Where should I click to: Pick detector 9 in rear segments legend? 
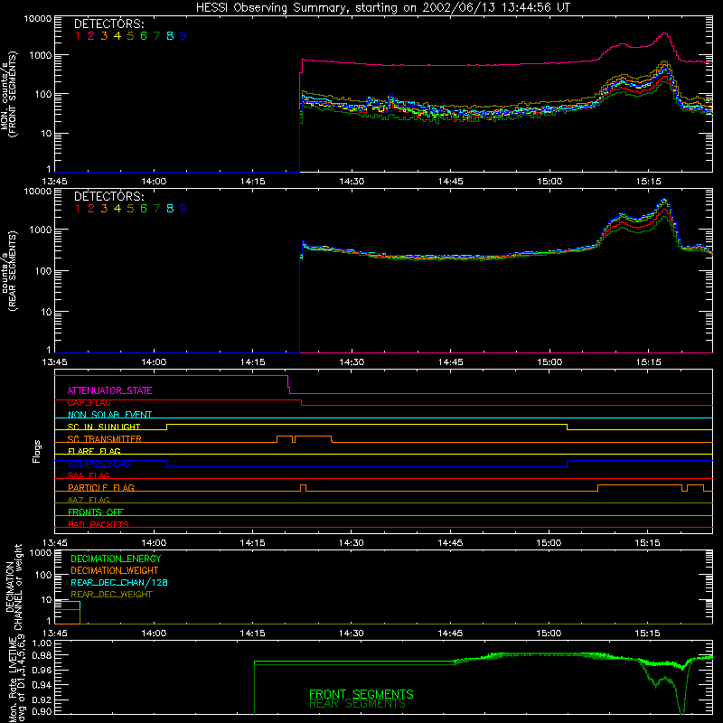click(183, 209)
